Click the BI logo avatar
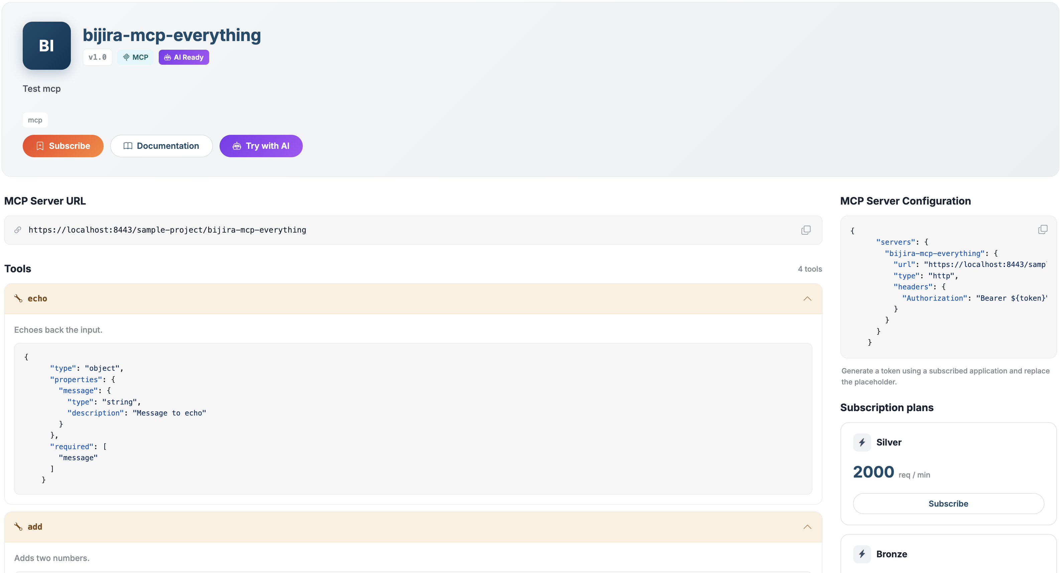 [x=46, y=46]
